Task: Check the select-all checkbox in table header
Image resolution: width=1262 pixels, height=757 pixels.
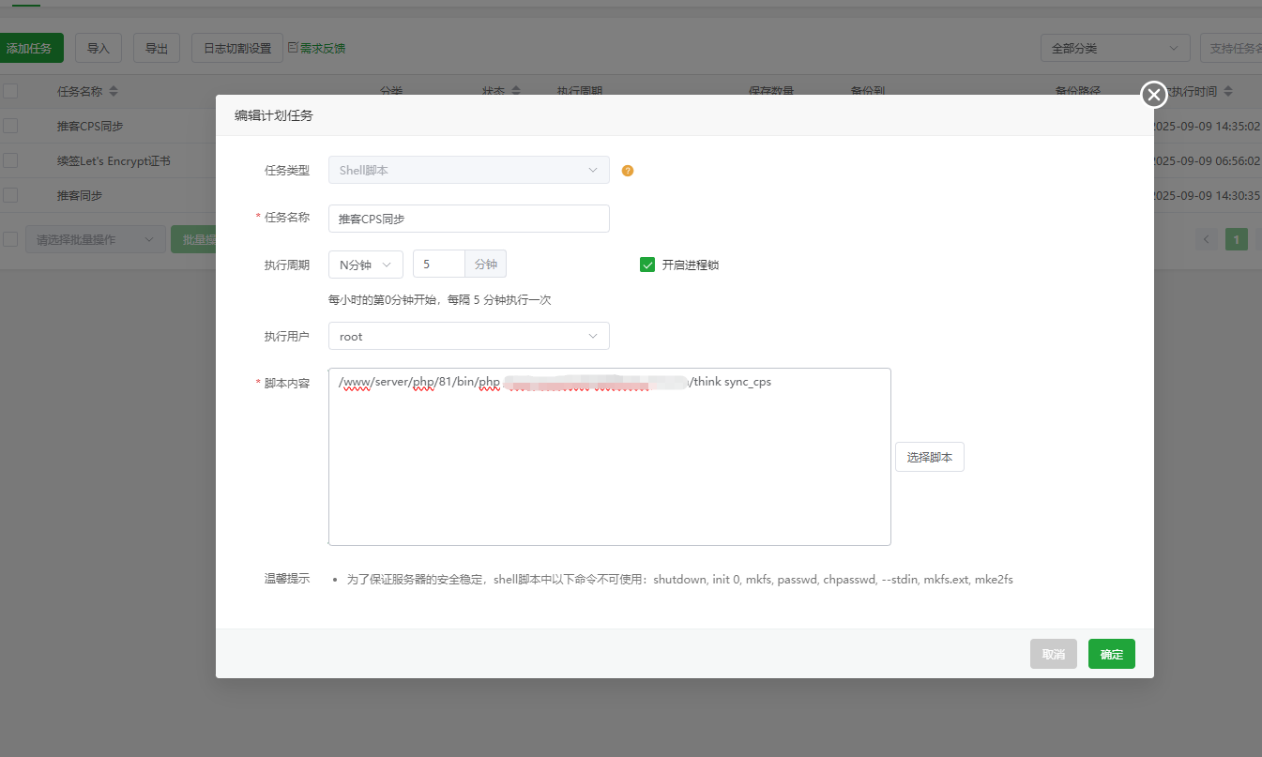Action: tap(10, 91)
